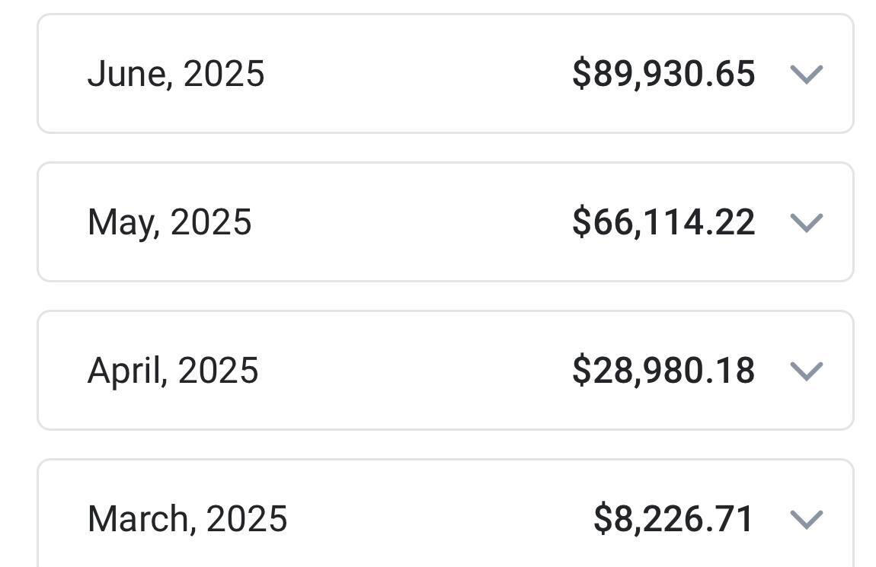Select the April, 2025 month label
This screenshot has width=876, height=567.
point(173,371)
